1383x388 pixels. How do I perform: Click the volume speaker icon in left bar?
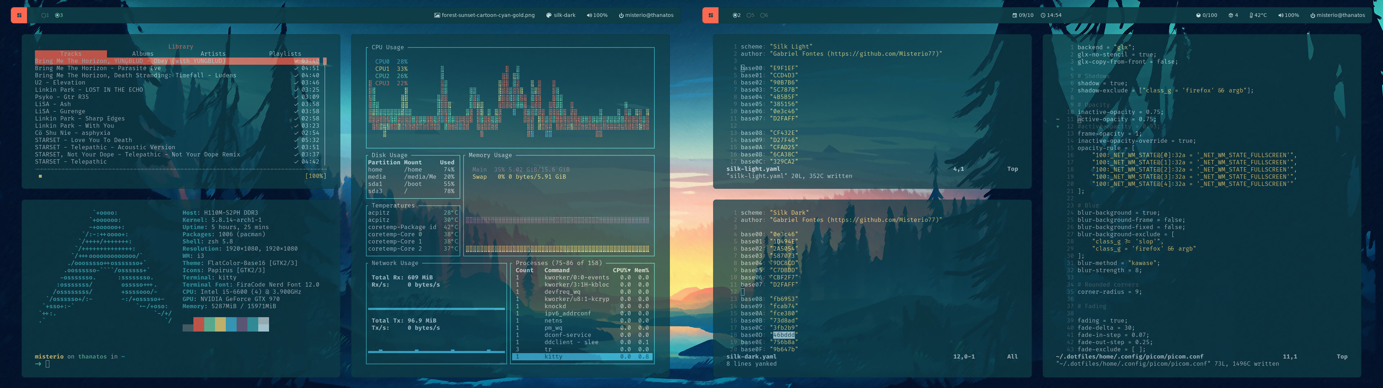coord(589,15)
